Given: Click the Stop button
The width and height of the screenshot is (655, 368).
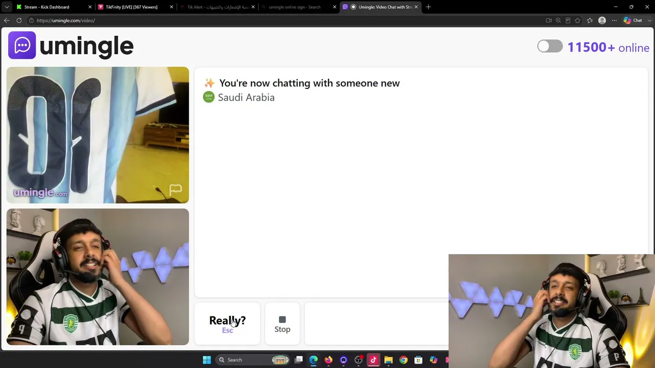Looking at the screenshot, I should (x=282, y=324).
